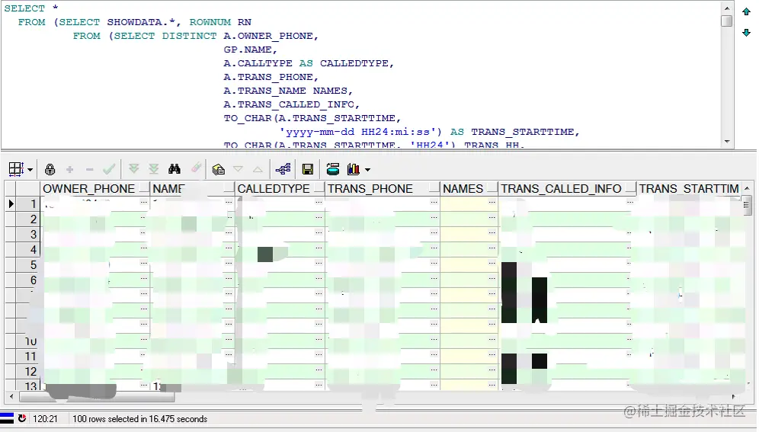The width and height of the screenshot is (759, 432).
Task: Click the SQL editor scrollbar thumb
Action: (x=726, y=21)
